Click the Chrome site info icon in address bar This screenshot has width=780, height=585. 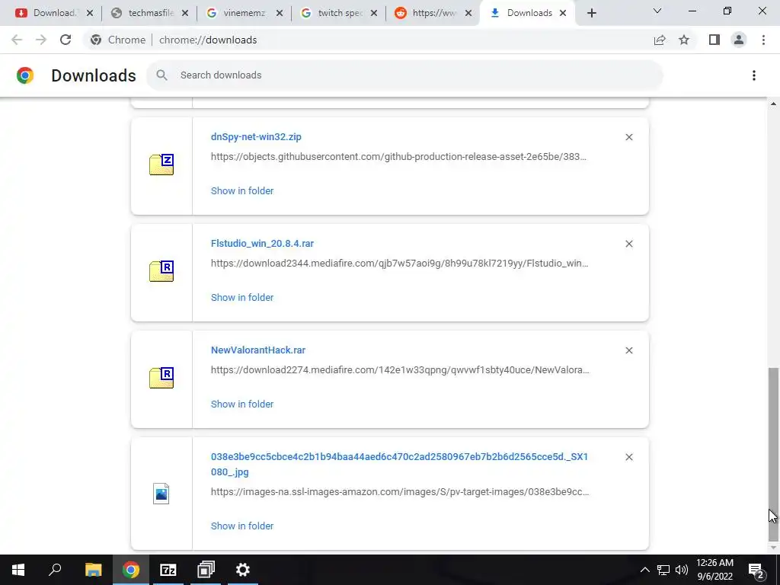point(96,40)
